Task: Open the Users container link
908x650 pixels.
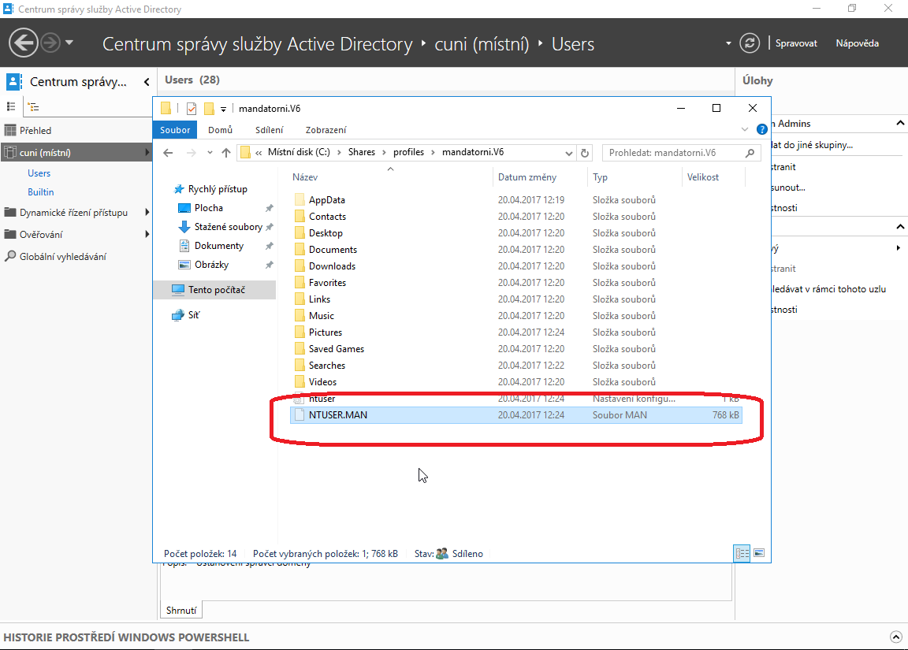Action: (39, 173)
